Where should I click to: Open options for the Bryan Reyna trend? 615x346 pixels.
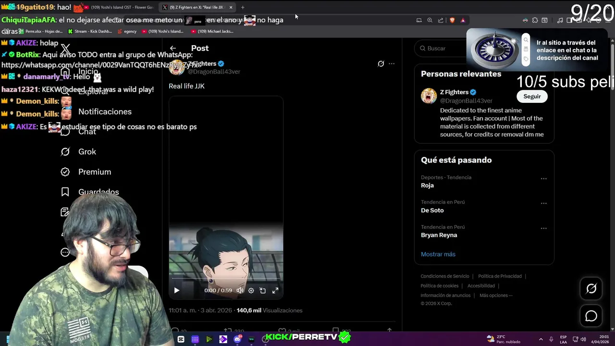coord(543,228)
